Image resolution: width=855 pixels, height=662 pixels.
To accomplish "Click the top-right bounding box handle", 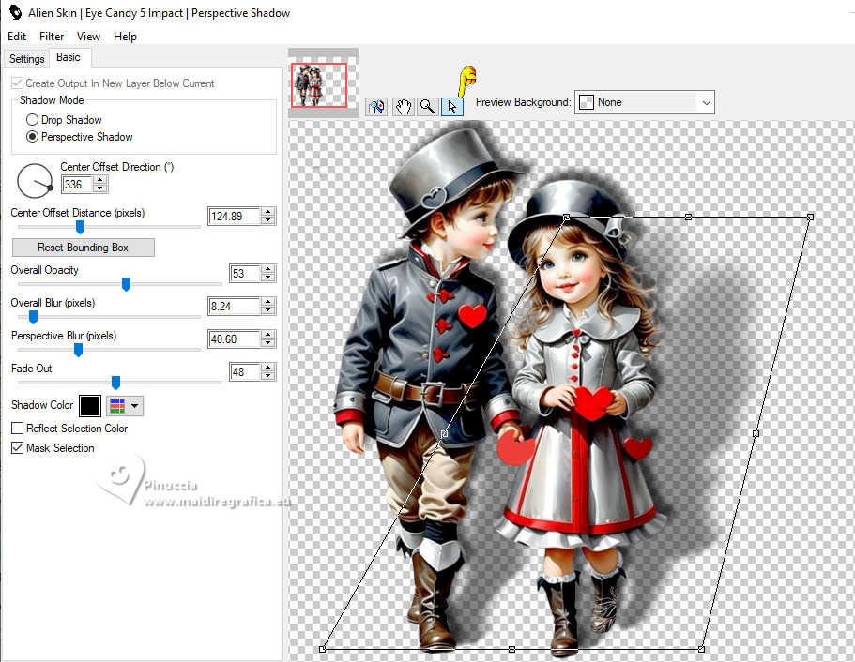I will pos(810,217).
